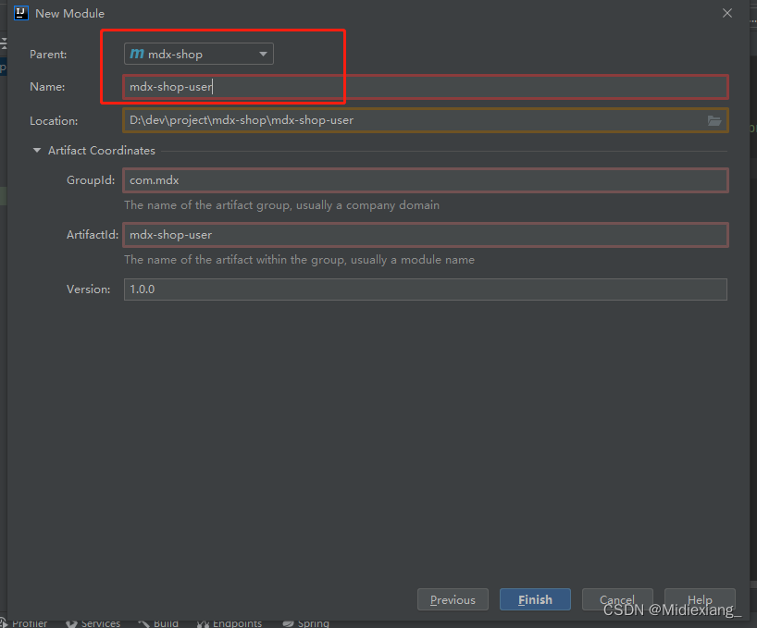Close the New Module dialog
This screenshot has width=757, height=628.
click(x=727, y=13)
